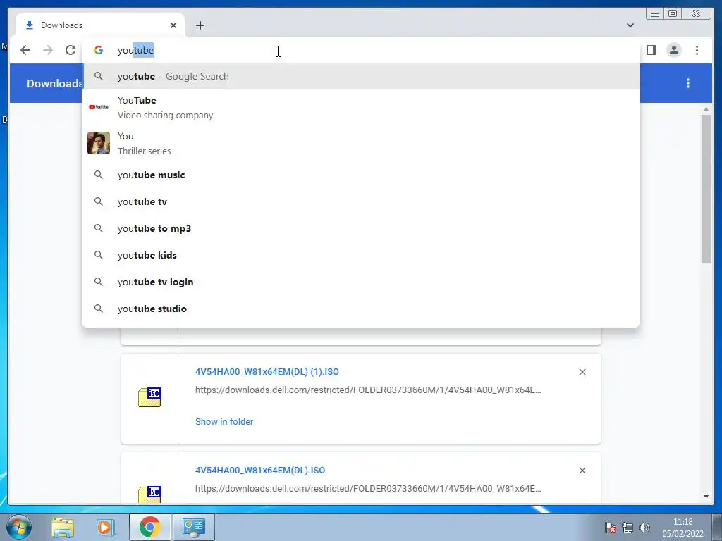Click search icon beside 'youtube studio'
Screen dimensions: 722x541
(x=99, y=309)
